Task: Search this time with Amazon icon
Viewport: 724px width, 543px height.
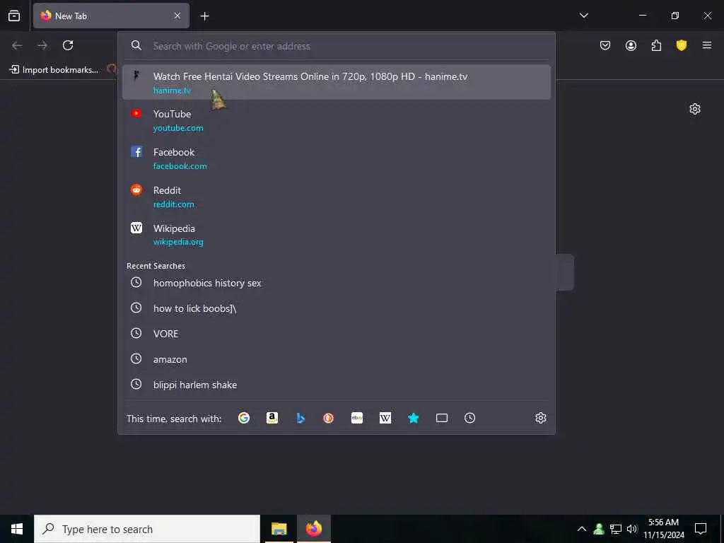Action: 272,418
